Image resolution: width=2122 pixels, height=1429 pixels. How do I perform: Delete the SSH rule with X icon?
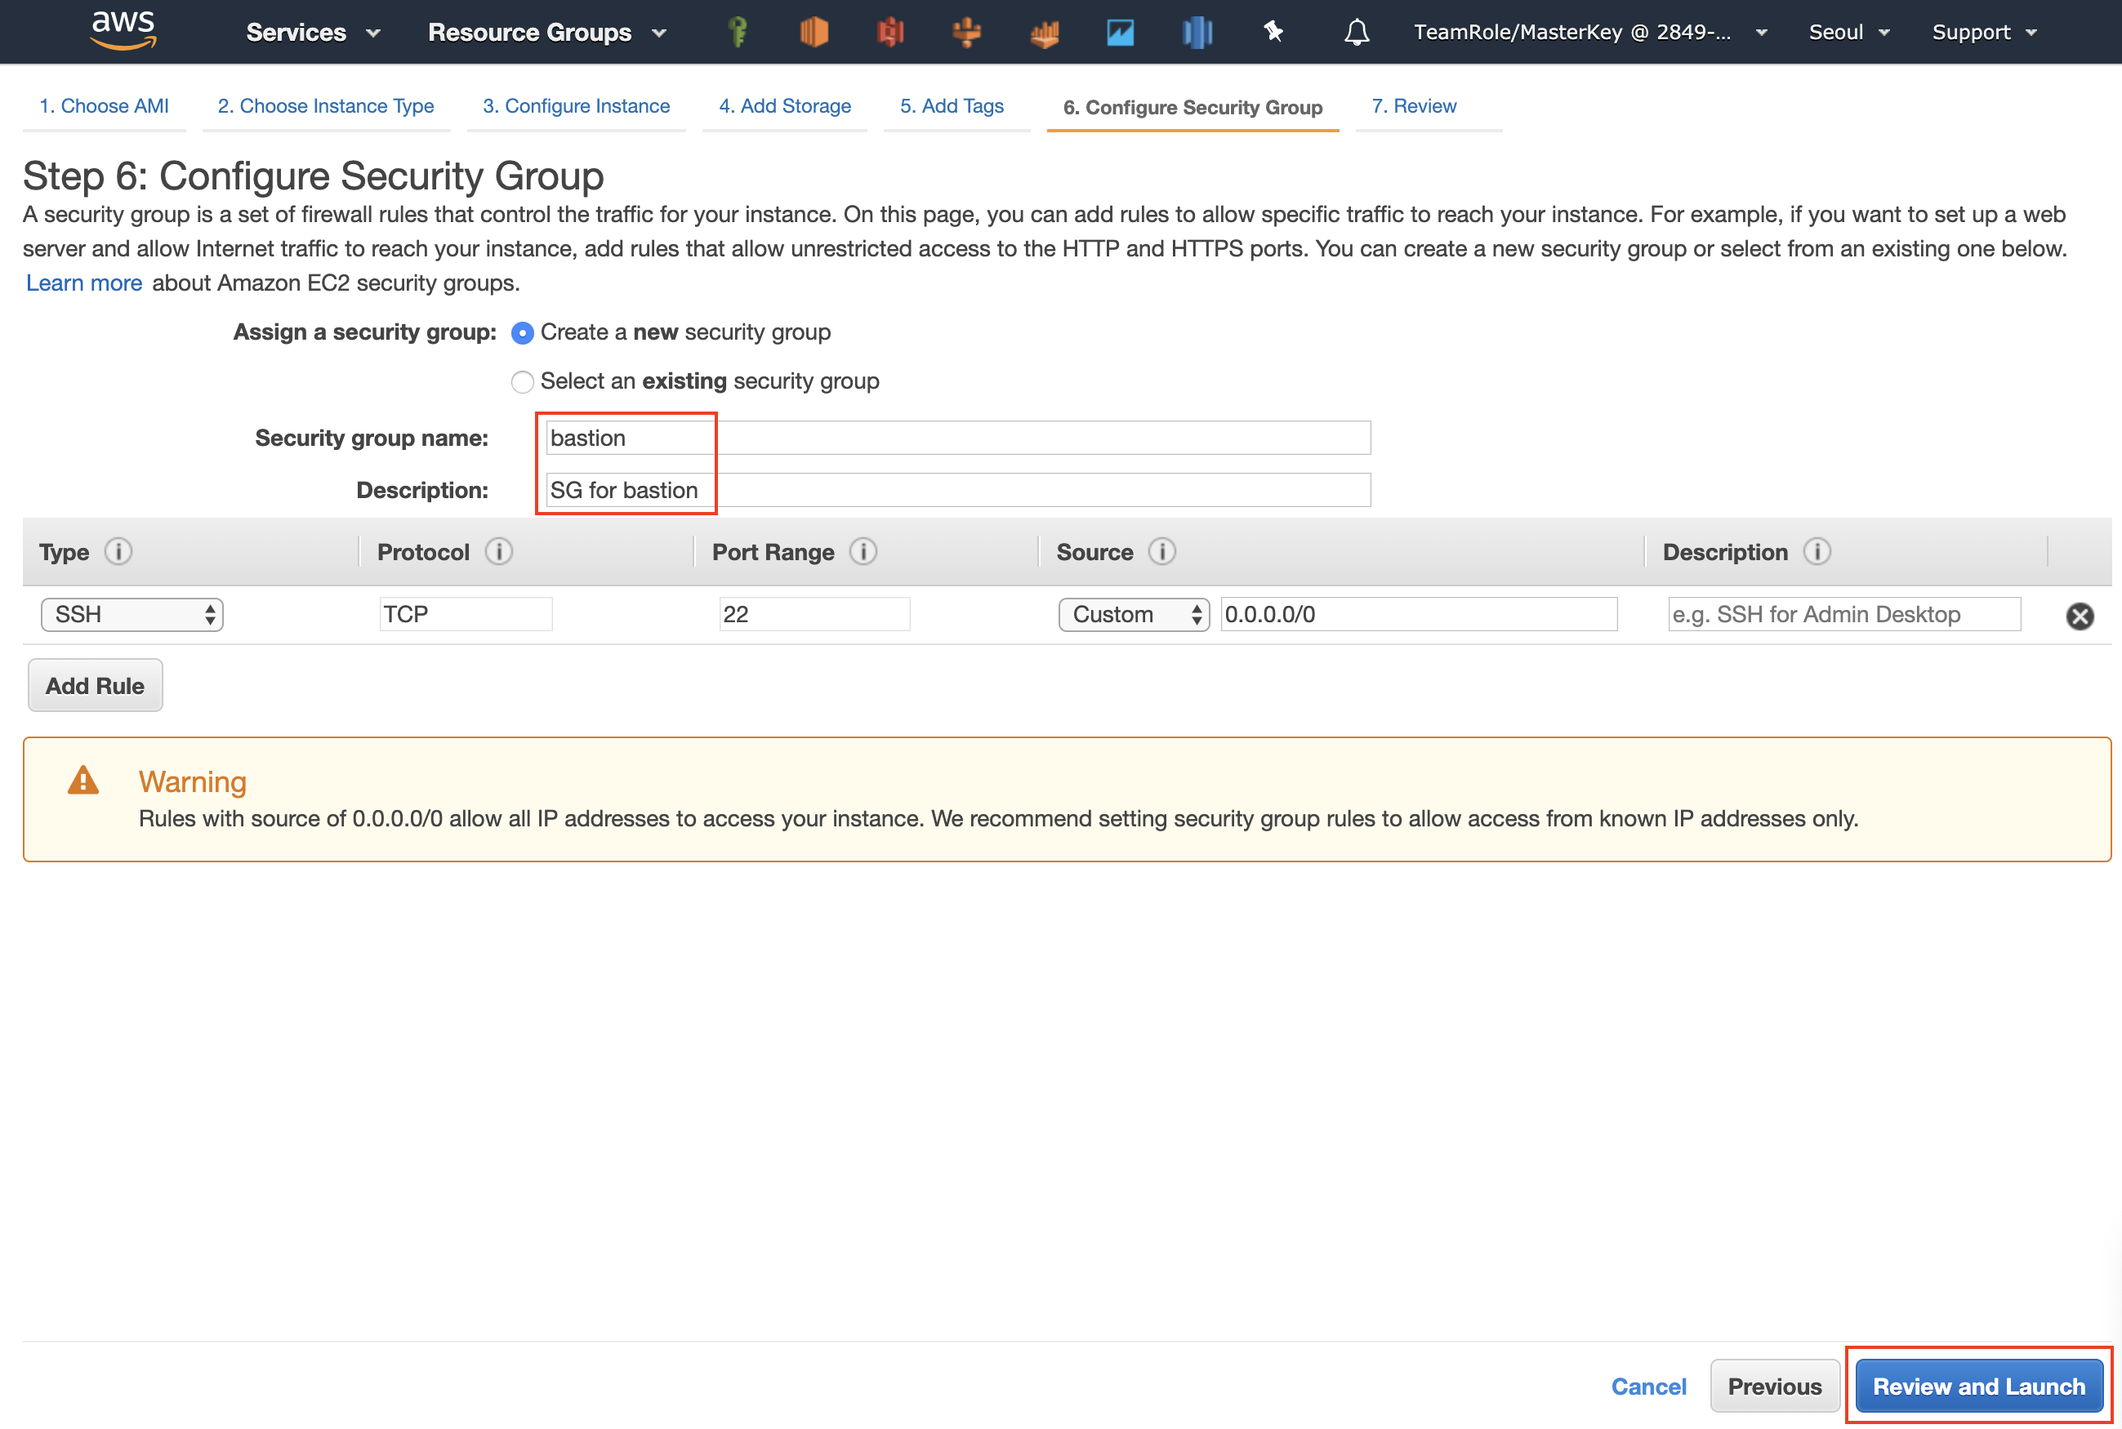pyautogui.click(x=2080, y=616)
